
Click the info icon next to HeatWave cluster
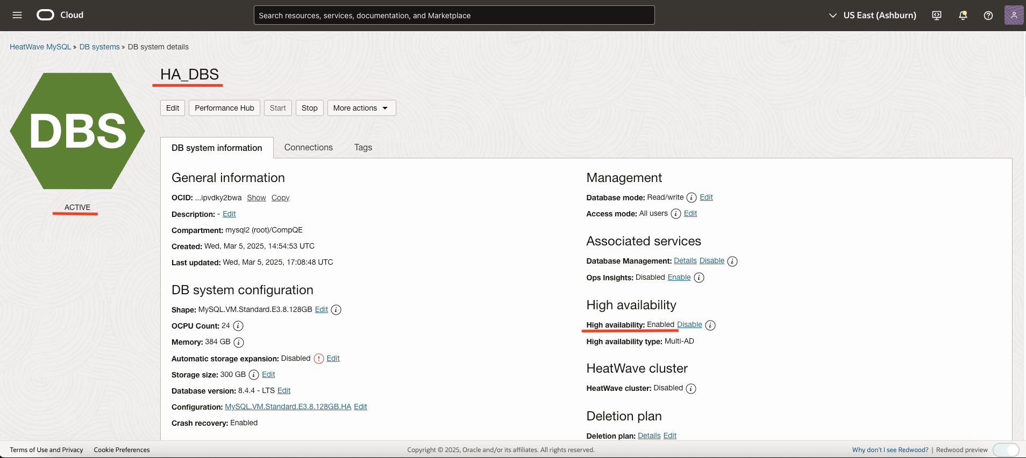click(691, 389)
